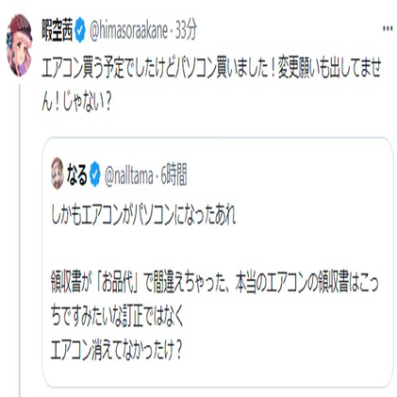Click the display name 暇空茜
The height and width of the screenshot is (397, 397).
click(58, 30)
